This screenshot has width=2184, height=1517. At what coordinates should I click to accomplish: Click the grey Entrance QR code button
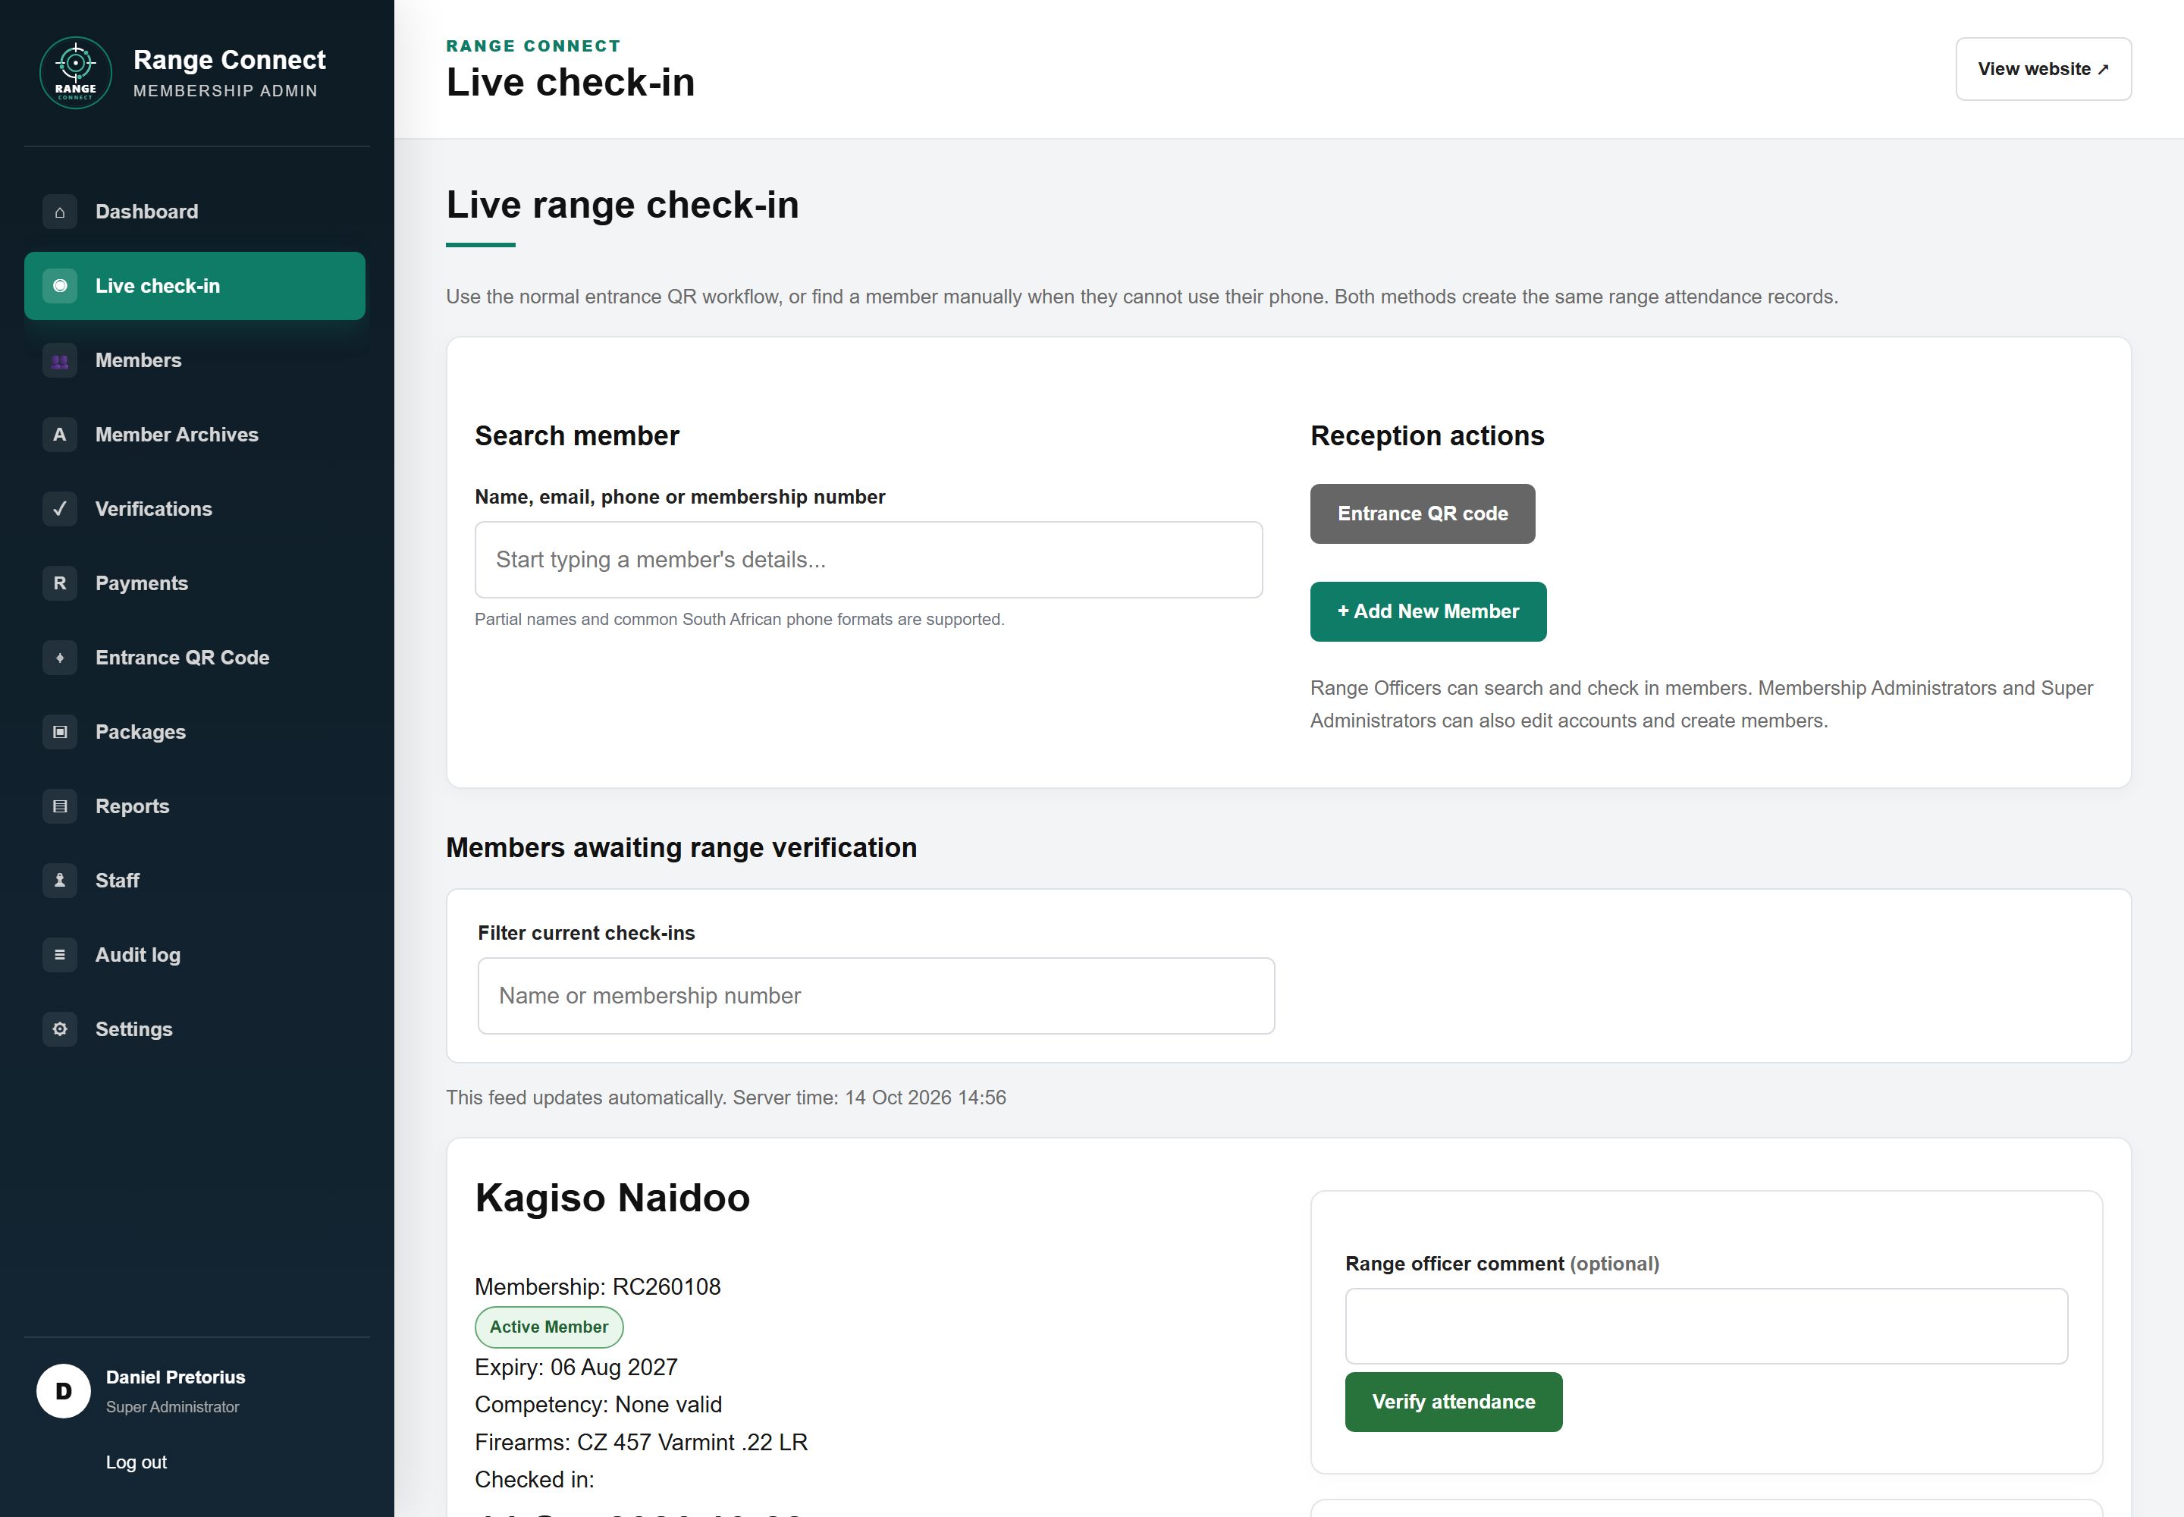pyautogui.click(x=1423, y=514)
